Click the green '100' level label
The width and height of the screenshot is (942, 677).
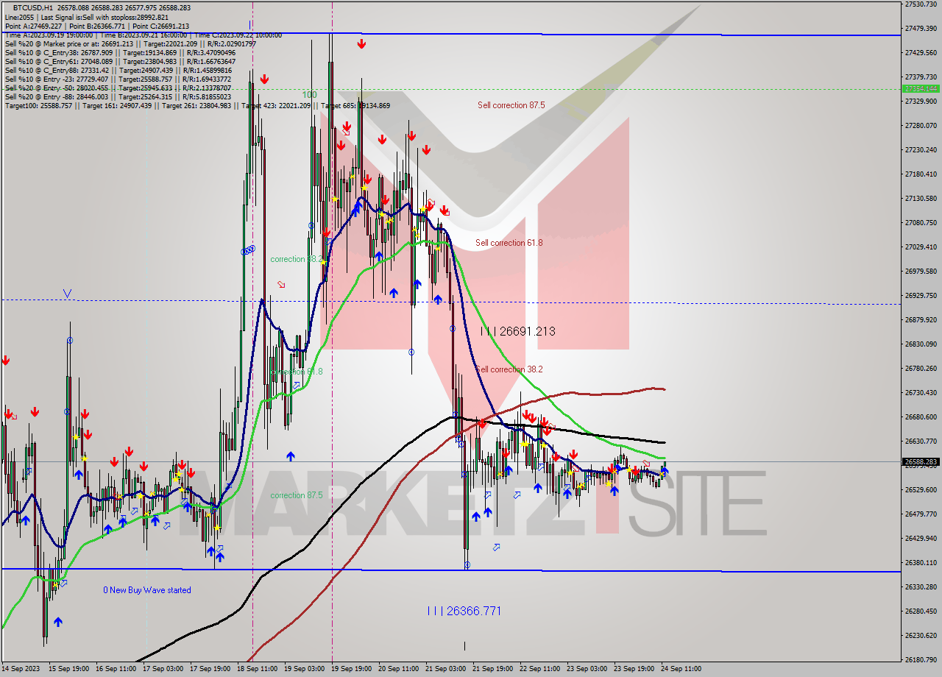pyautogui.click(x=309, y=95)
